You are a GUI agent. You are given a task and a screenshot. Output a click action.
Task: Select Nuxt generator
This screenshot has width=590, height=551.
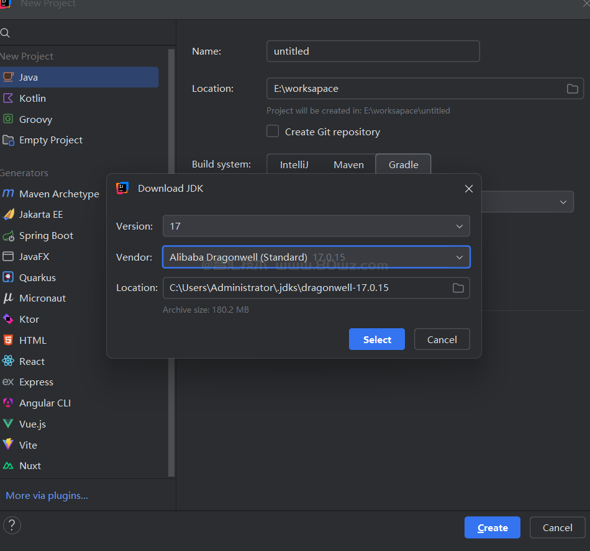79,465
